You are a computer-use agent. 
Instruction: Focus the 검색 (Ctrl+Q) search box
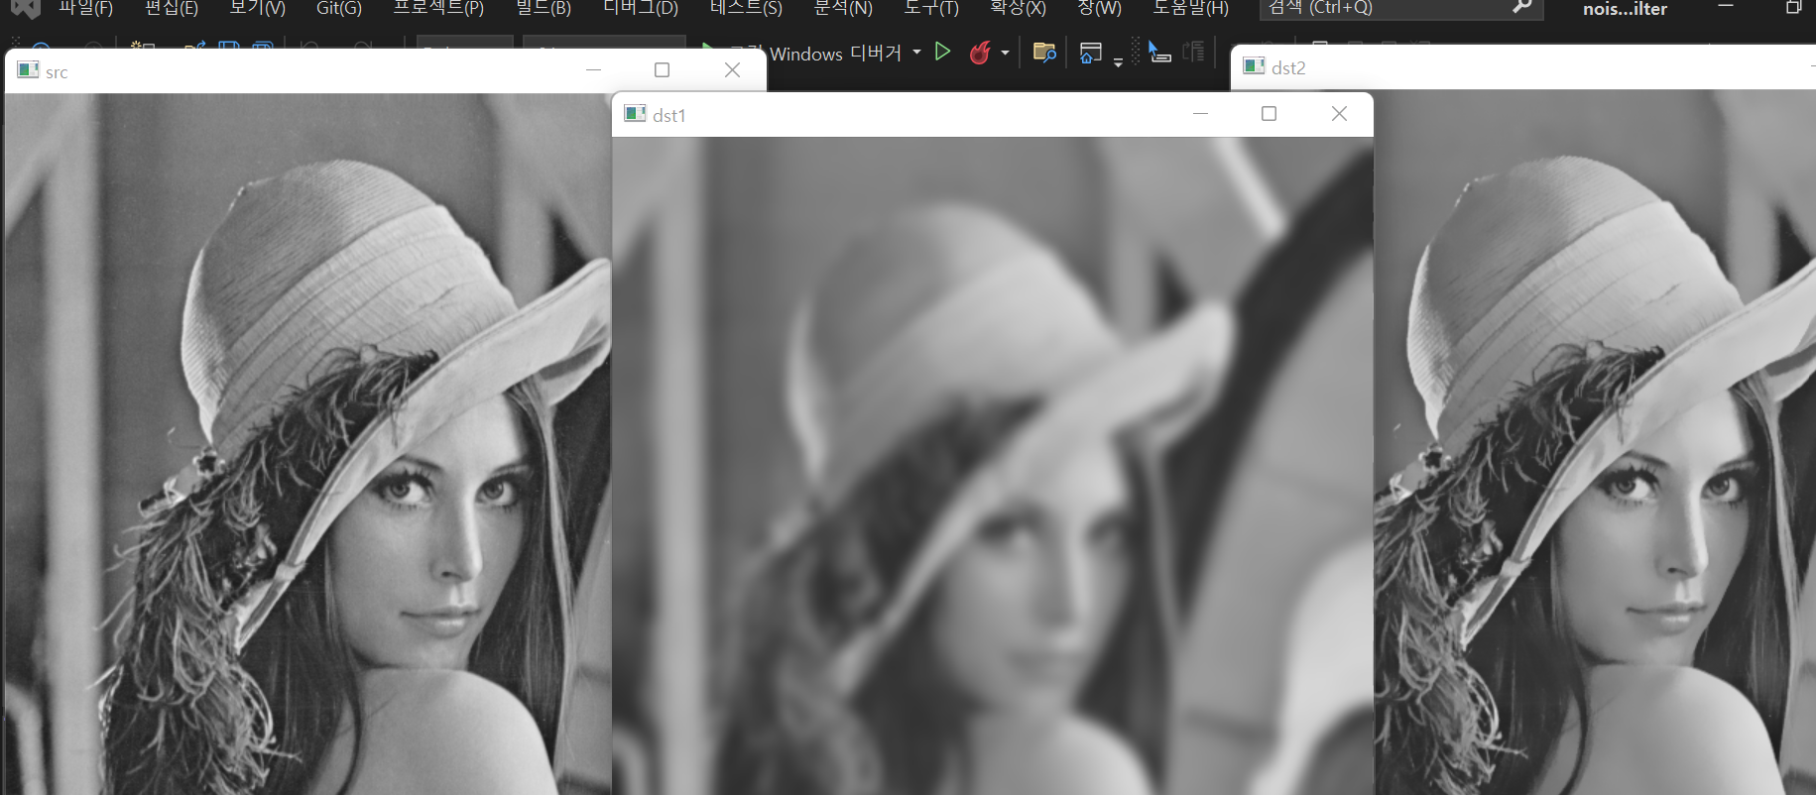[1400, 8]
